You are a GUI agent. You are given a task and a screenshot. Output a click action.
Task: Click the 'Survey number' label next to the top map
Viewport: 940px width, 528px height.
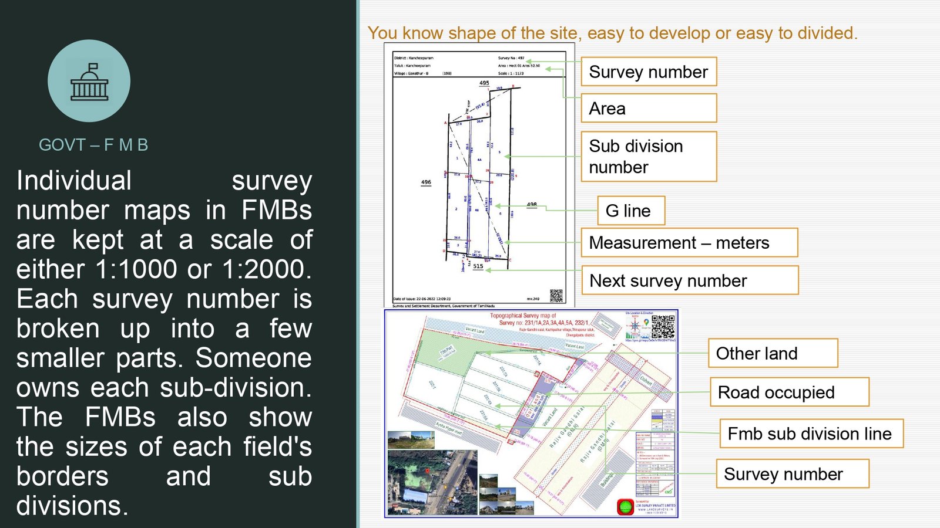pyautogui.click(x=649, y=72)
